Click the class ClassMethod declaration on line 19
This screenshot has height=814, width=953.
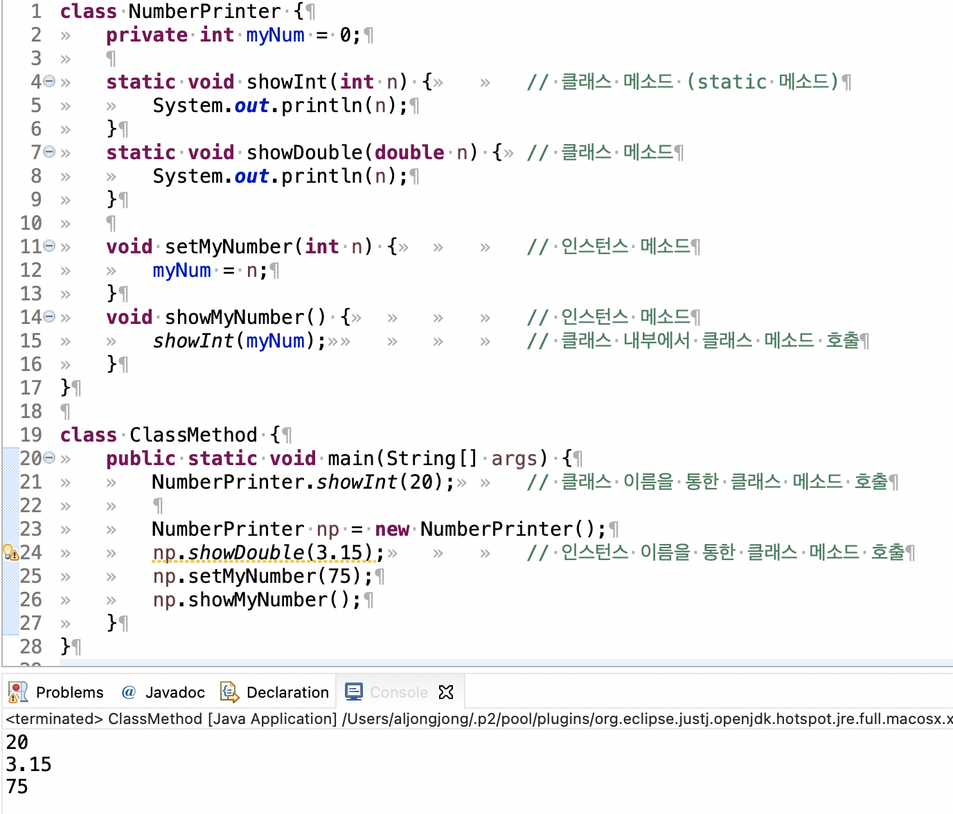click(x=170, y=435)
